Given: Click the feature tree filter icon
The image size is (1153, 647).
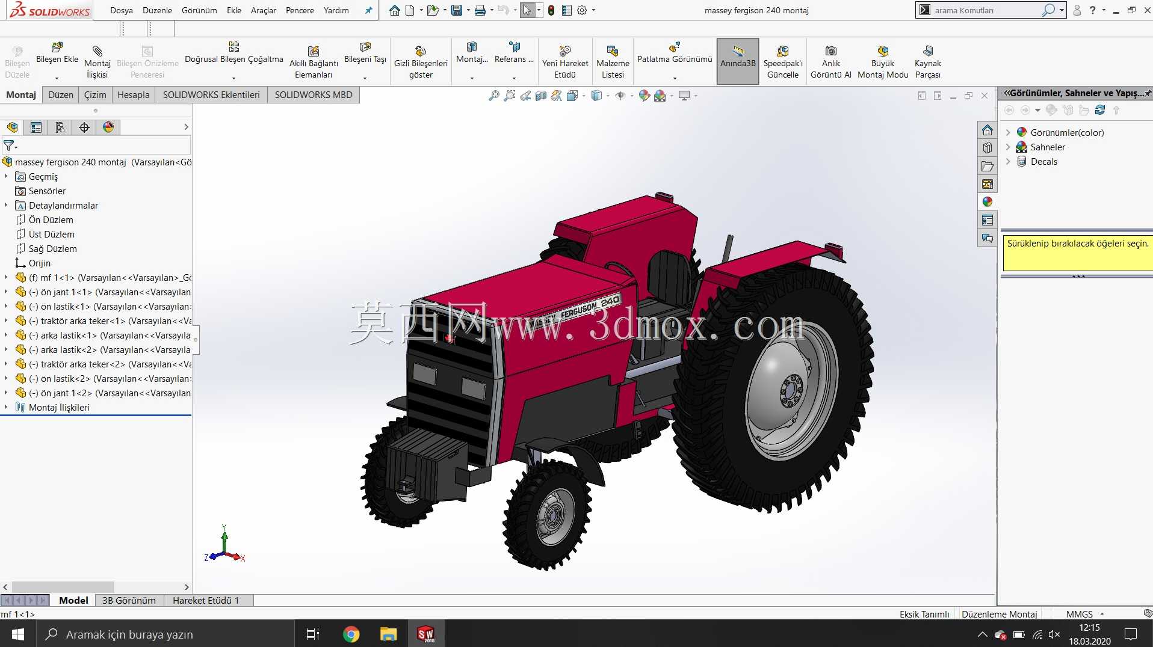Looking at the screenshot, I should [9, 146].
